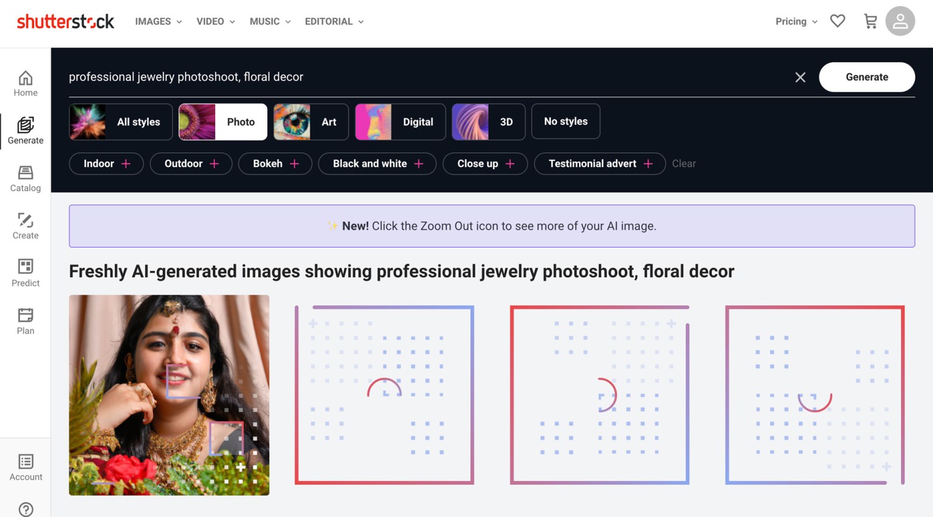The image size is (933, 517).
Task: Open the generated jewelry woman image
Action: click(x=169, y=395)
